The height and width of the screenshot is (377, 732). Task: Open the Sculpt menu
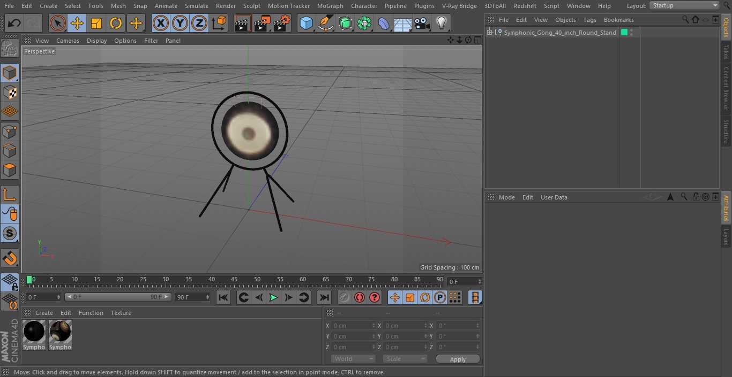point(251,6)
